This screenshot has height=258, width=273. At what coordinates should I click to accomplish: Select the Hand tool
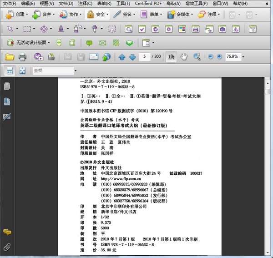(x=184, y=57)
